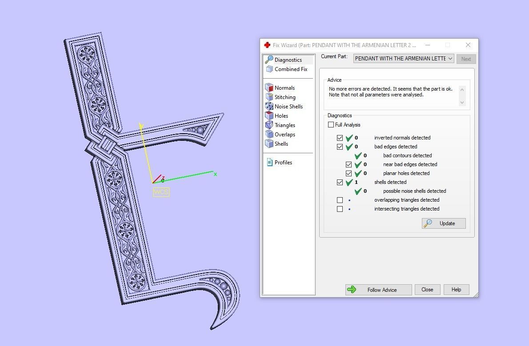Select the Triangles cube icon
The width and height of the screenshot is (529, 346).
point(269,125)
